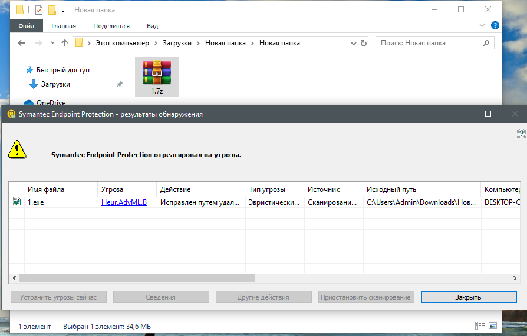Click the yellow warning triangle icon
Viewport: 527px width, 336px height.
tap(17, 149)
